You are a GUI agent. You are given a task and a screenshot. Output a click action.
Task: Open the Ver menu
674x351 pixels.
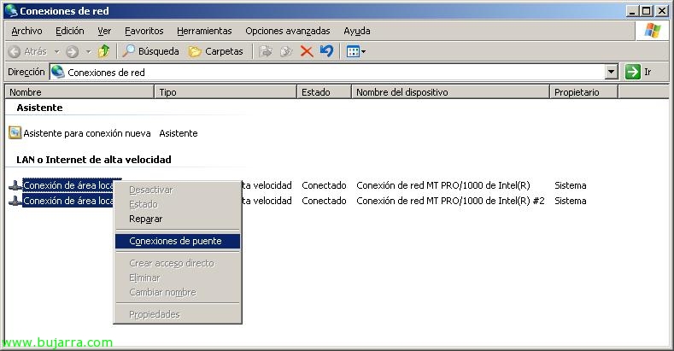(x=104, y=31)
